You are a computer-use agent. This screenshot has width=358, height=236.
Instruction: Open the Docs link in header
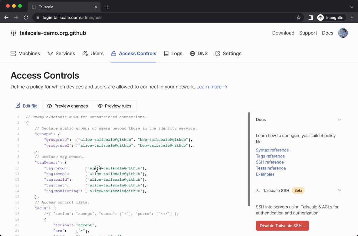click(x=327, y=33)
